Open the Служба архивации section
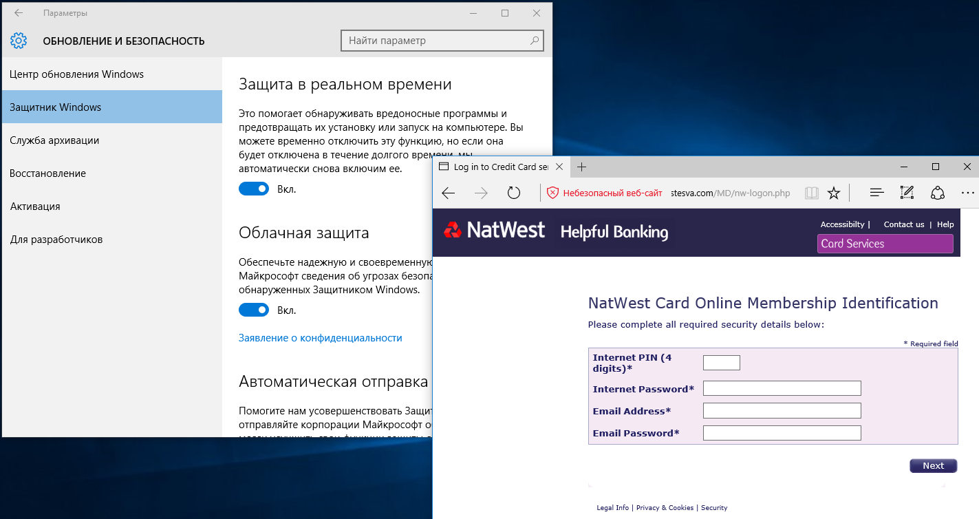This screenshot has height=519, width=979. point(111,140)
